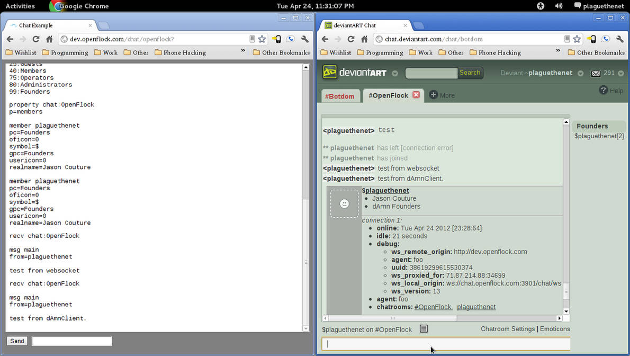Click the Search button

click(470, 73)
